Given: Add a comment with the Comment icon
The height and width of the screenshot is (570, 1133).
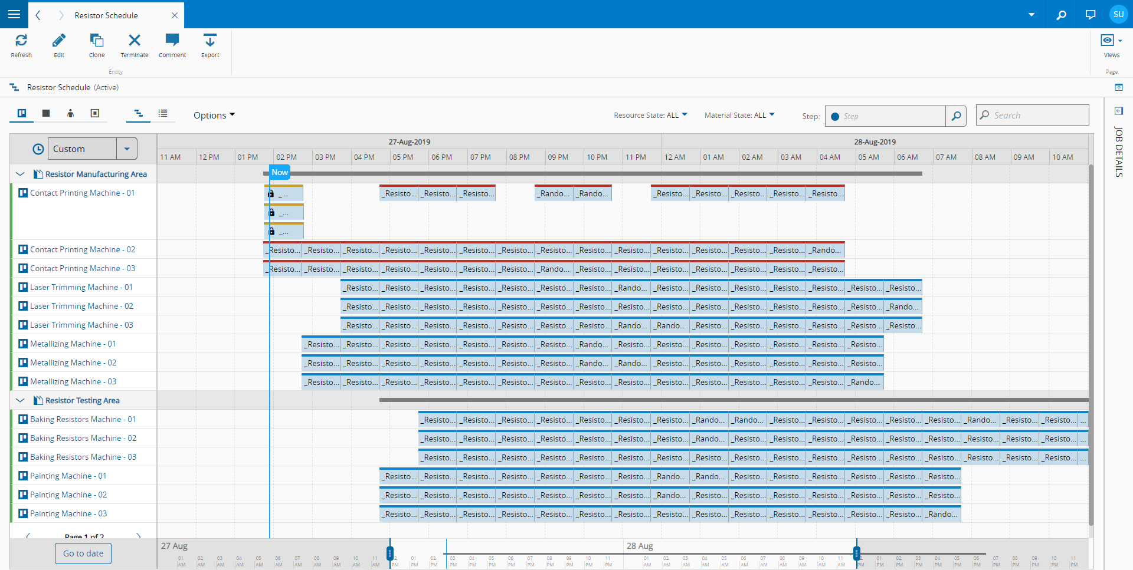Looking at the screenshot, I should point(172,41).
